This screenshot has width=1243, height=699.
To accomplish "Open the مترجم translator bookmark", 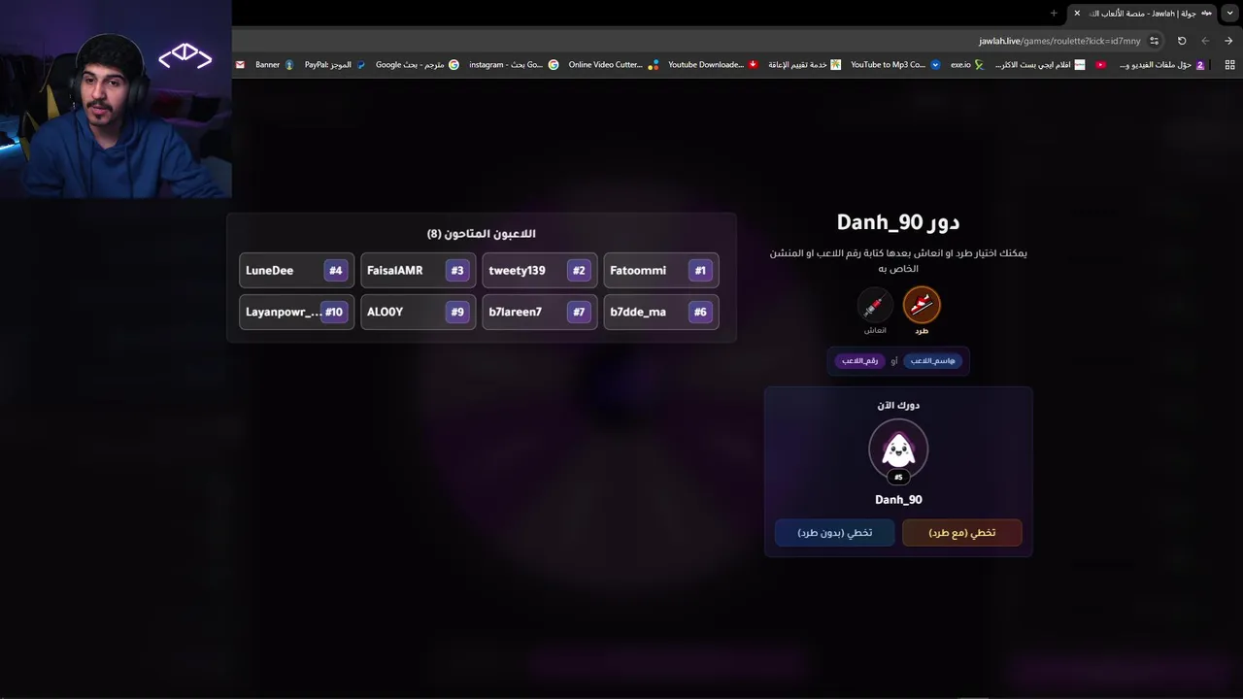I will tap(418, 65).
